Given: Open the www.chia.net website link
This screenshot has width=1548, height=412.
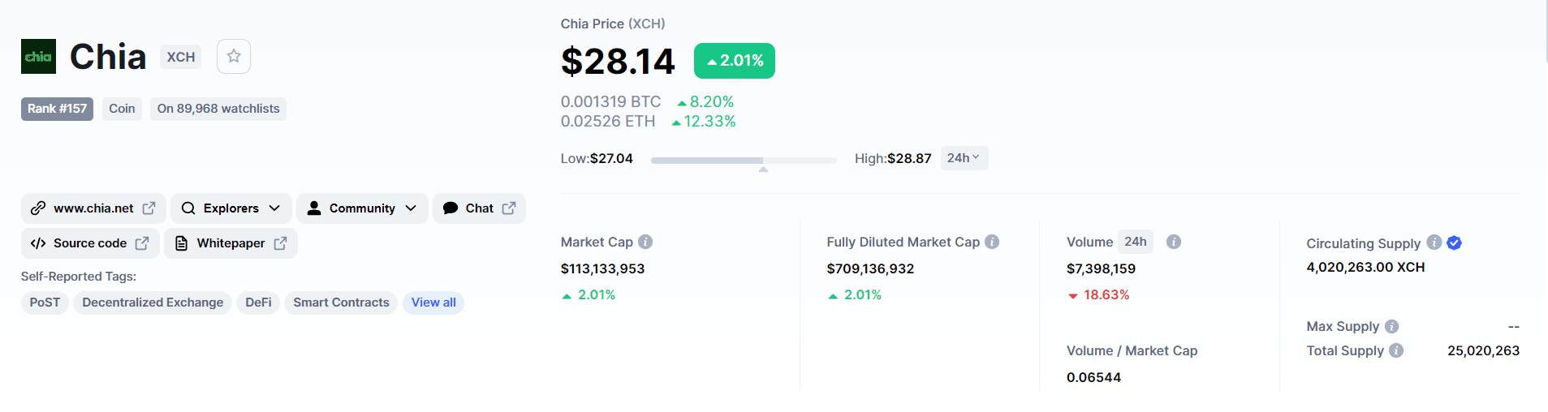Looking at the screenshot, I should (93, 208).
